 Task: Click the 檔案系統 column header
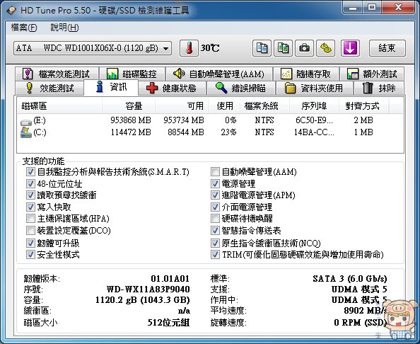point(264,106)
